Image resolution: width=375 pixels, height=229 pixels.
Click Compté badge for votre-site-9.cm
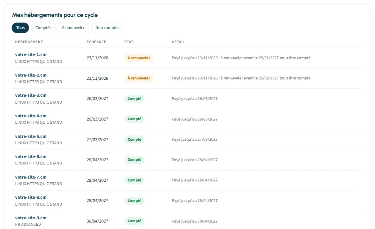point(135,221)
